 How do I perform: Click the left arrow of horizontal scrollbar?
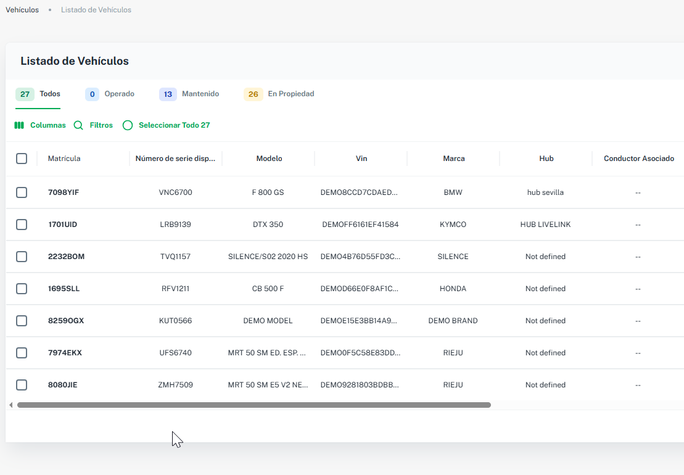pyautogui.click(x=11, y=405)
